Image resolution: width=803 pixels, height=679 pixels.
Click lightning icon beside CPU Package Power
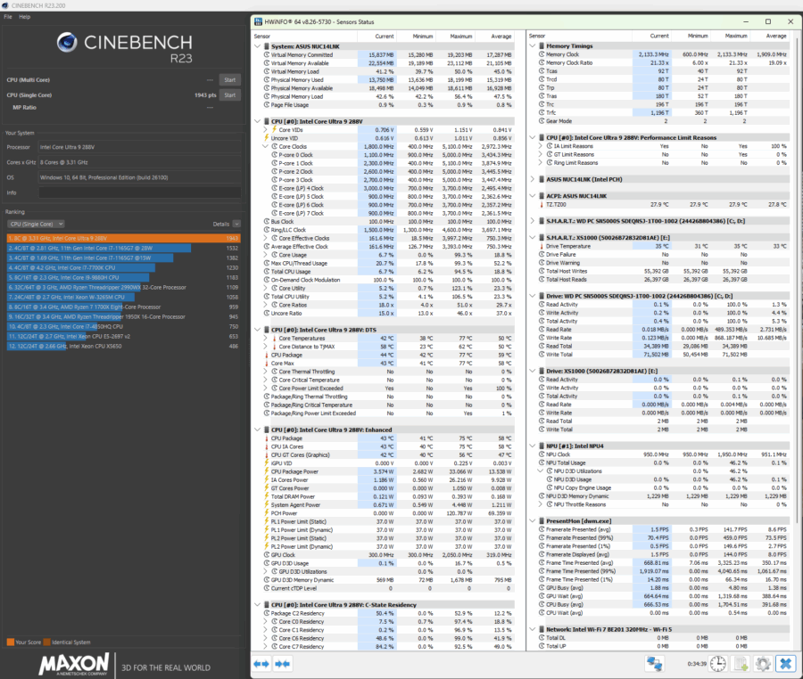pyautogui.click(x=266, y=471)
